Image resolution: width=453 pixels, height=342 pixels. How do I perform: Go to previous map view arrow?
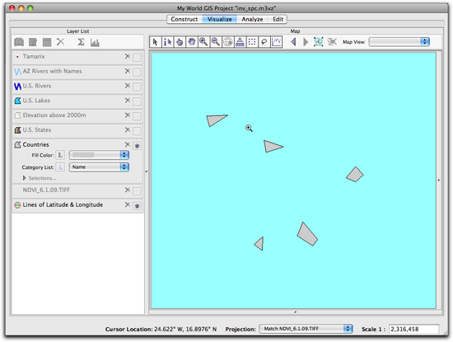pos(293,42)
